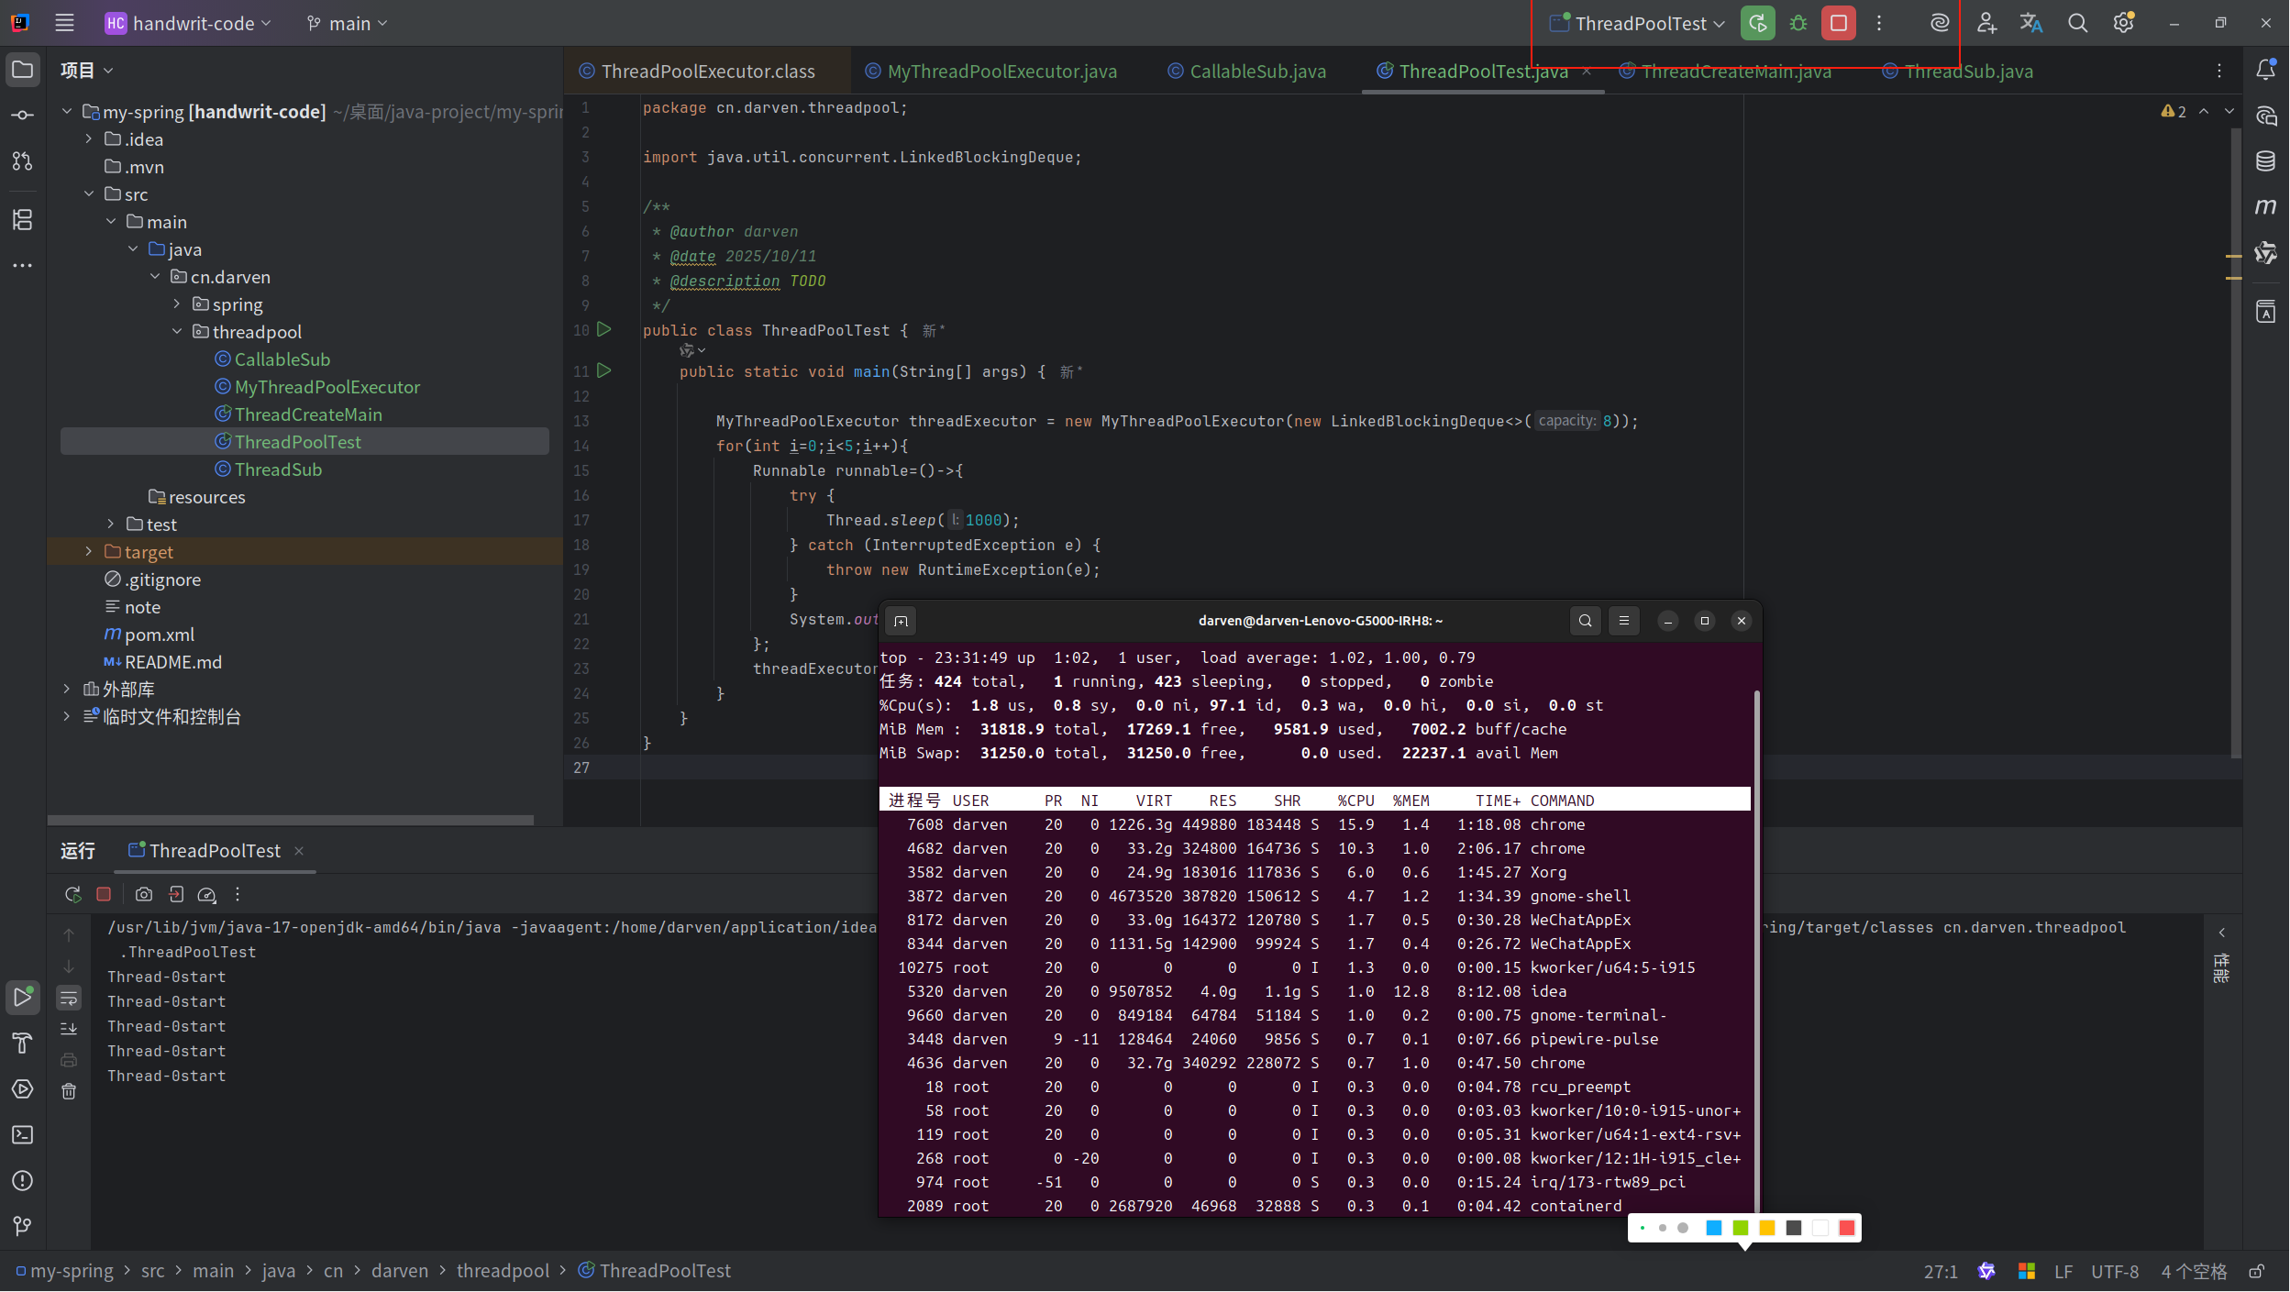Clear console output with trash icon
The height and width of the screenshot is (1292, 2290).
tap(69, 1091)
